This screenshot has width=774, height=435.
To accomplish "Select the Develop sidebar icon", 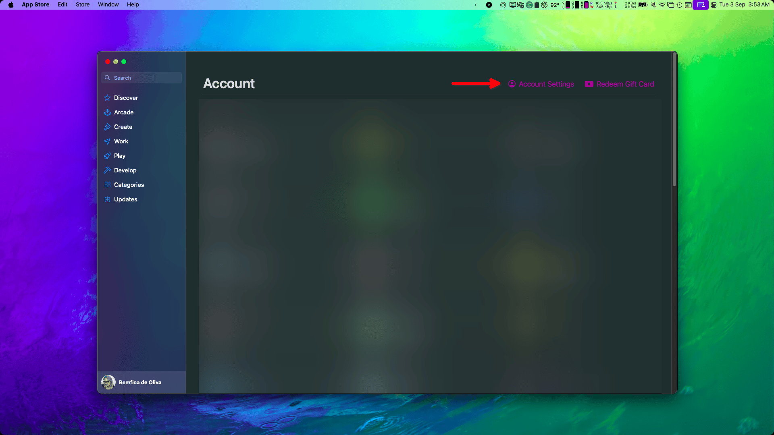I will point(107,170).
